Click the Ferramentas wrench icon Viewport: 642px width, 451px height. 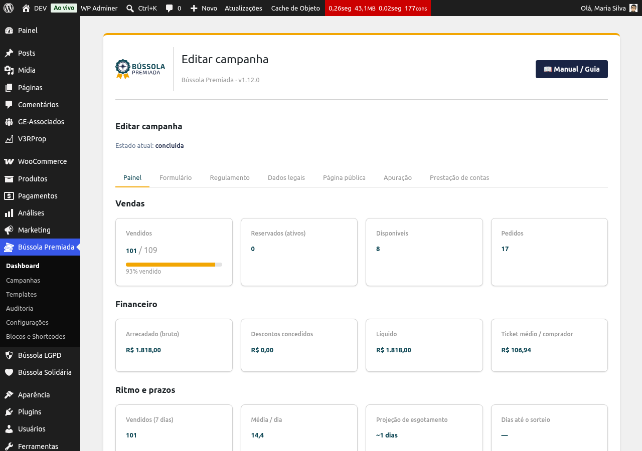point(9,446)
